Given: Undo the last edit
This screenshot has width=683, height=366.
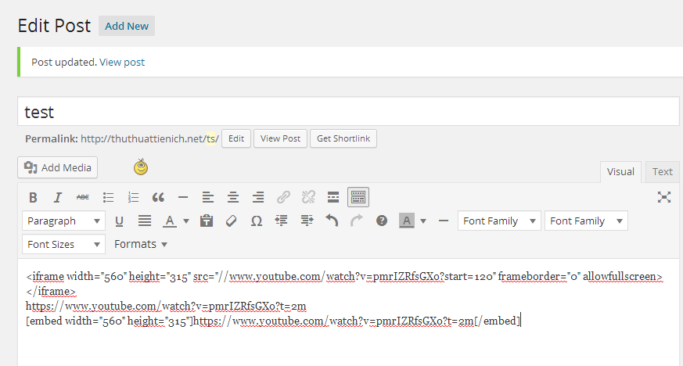Looking at the screenshot, I should point(332,221).
